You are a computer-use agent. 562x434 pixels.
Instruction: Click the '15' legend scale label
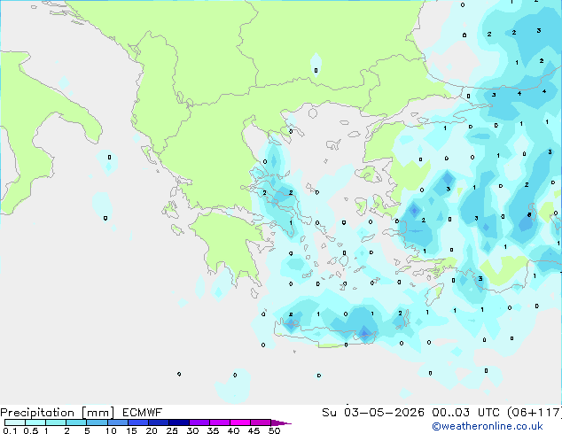point(131,430)
